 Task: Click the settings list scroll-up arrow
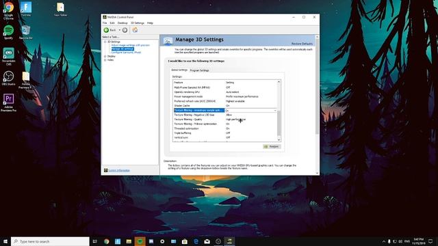[279, 82]
